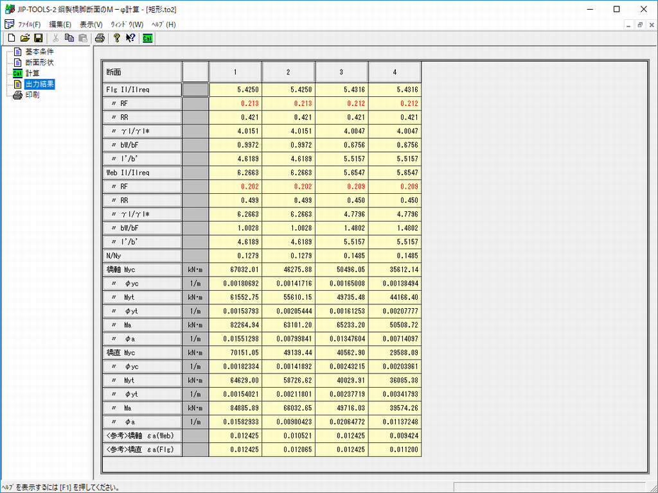Click the Open folder toolbar icon
The width and height of the screenshot is (658, 493).
(x=25, y=38)
